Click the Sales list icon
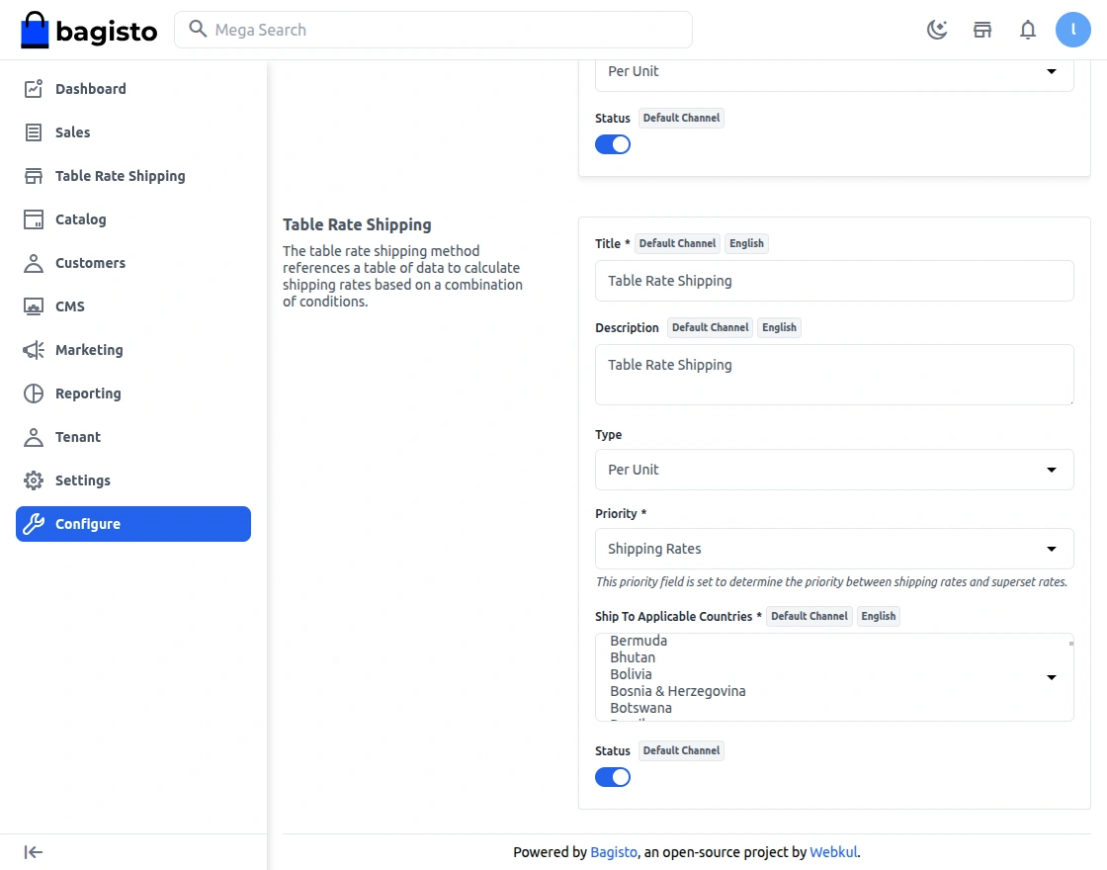The width and height of the screenshot is (1107, 870). [x=34, y=132]
